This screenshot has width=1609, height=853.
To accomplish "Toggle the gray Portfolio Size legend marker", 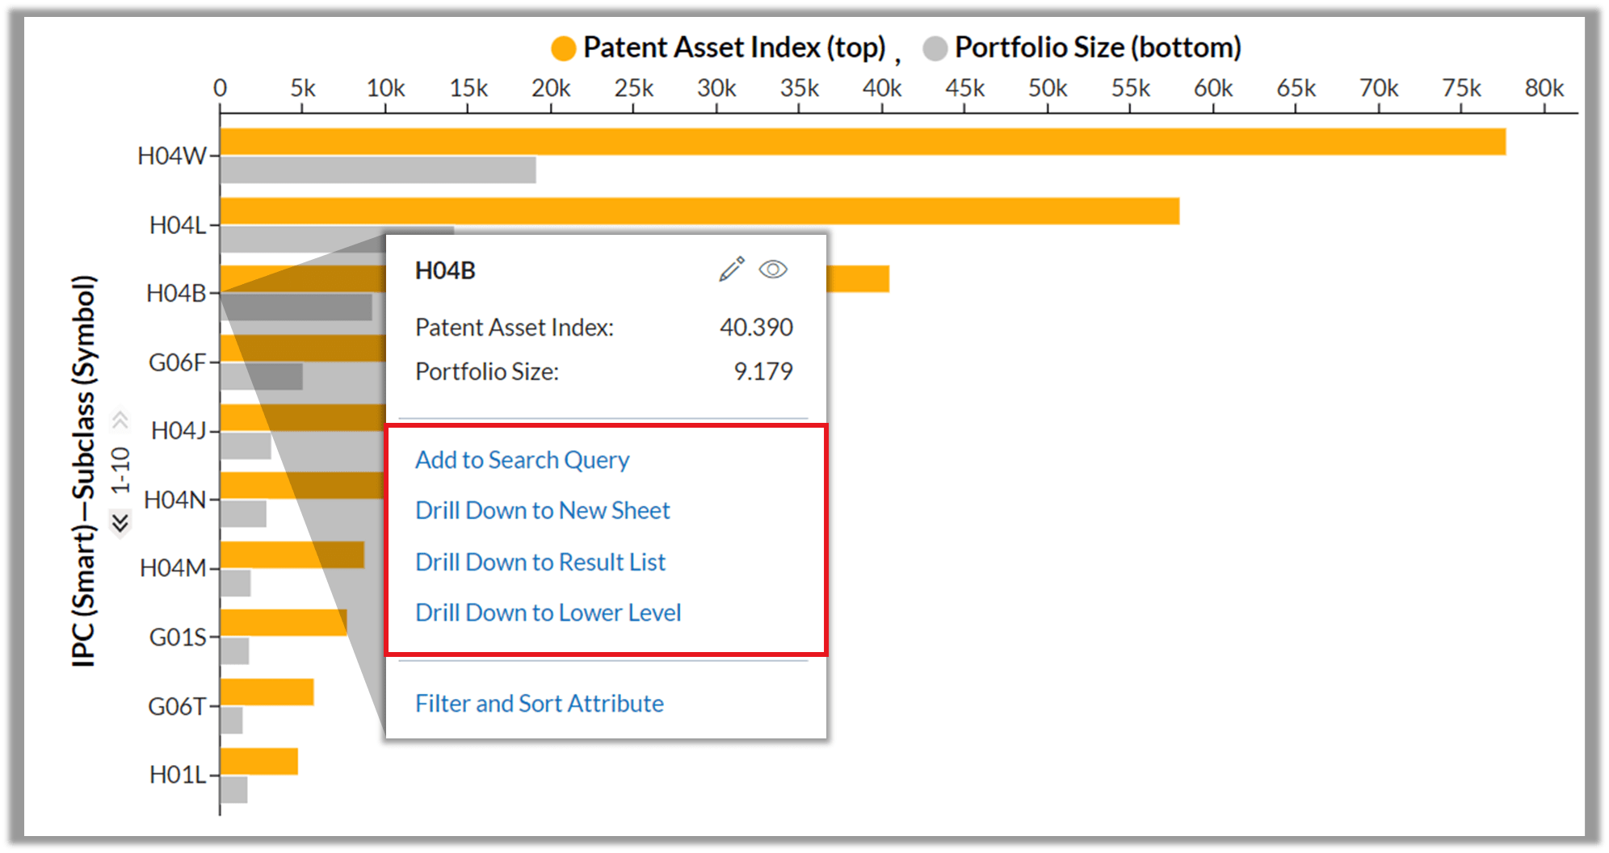I will [x=935, y=47].
